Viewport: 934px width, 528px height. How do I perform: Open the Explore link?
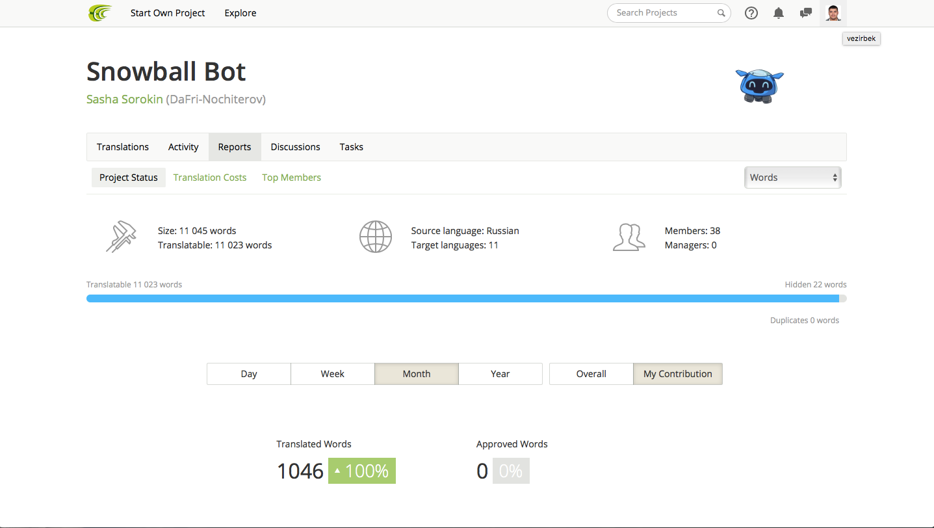coord(240,13)
